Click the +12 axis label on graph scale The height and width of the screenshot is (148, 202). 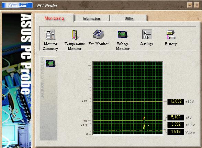pos(85,101)
